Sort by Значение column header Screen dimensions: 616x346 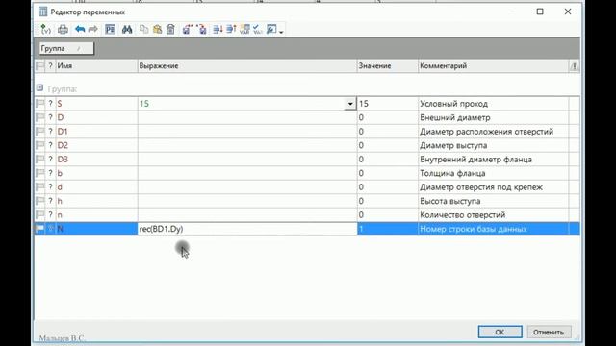[387, 66]
